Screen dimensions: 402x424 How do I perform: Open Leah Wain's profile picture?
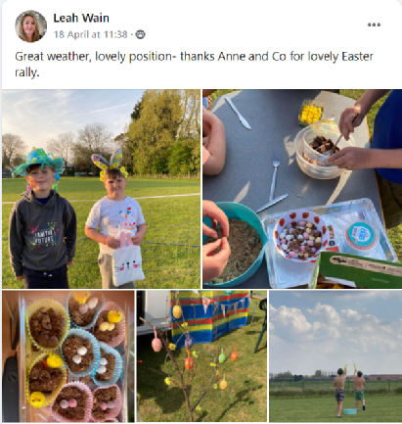click(30, 26)
